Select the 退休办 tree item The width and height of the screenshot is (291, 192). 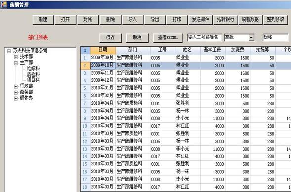26,98
